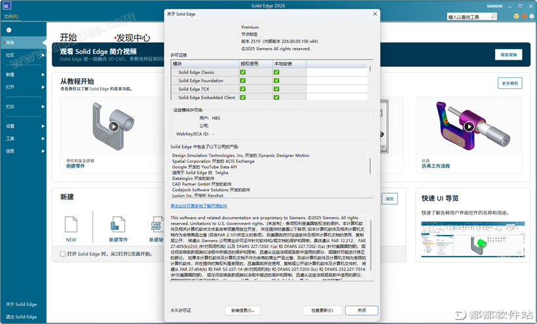
Task: Toggle licensed-use checkbox for Solid Edge TCX
Action: [243, 89]
